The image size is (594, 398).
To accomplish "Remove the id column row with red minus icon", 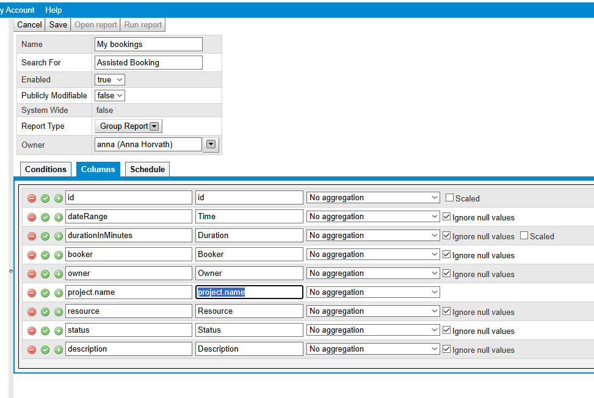I will 32,198.
